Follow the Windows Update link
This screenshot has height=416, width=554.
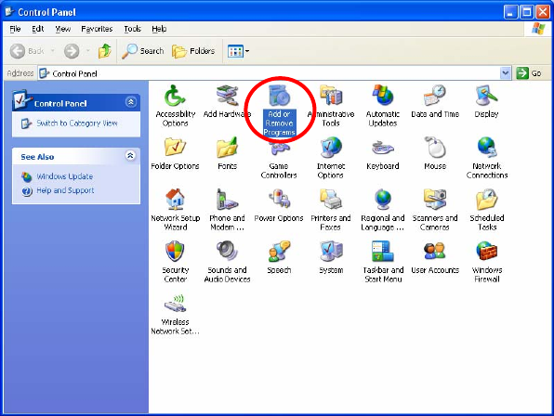coord(65,176)
